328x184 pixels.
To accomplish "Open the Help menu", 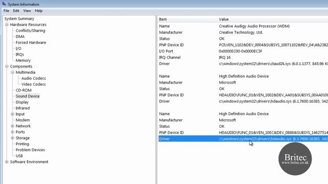I will [x=39, y=11].
